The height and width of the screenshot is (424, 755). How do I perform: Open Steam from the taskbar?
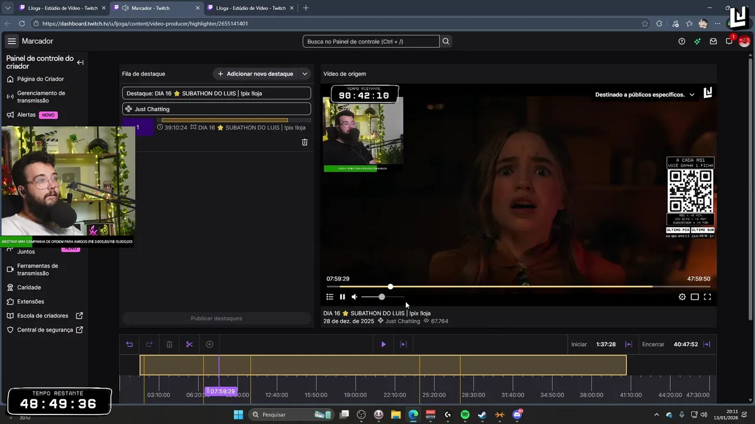click(482, 415)
